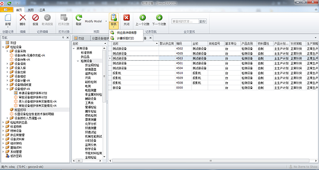Choose 供应品详细信息 from report dropdown
Image resolution: width=319 pixels, height=170 pixels.
click(x=127, y=32)
